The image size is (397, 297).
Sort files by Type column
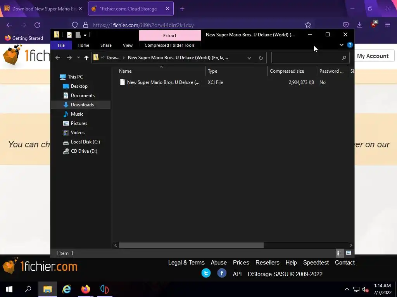236,71
